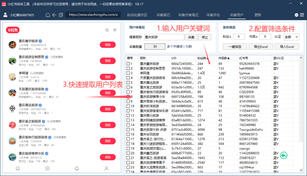
Task: Click the 搜索昵称 input field
Action: pyautogui.click(x=164, y=37)
